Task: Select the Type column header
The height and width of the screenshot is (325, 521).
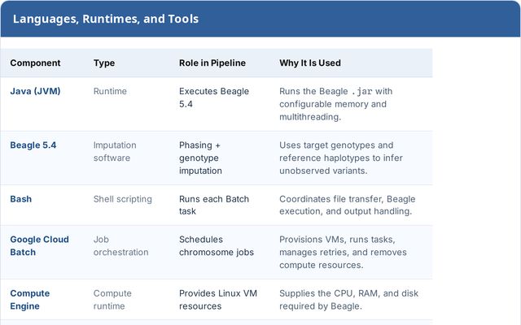Action: [x=104, y=63]
